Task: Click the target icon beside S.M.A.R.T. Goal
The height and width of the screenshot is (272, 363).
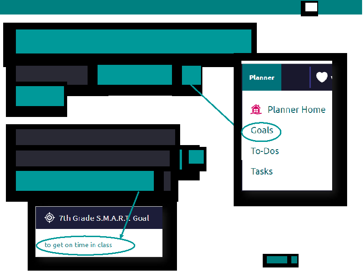Action: click(49, 218)
